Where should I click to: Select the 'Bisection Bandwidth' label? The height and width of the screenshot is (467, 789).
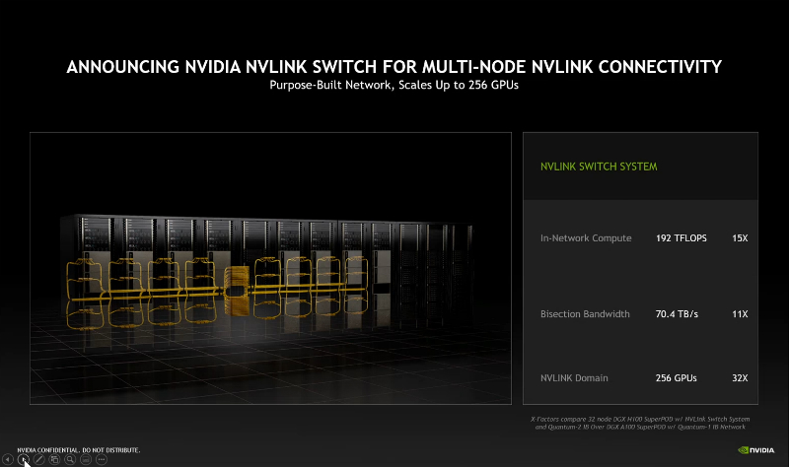[585, 314]
